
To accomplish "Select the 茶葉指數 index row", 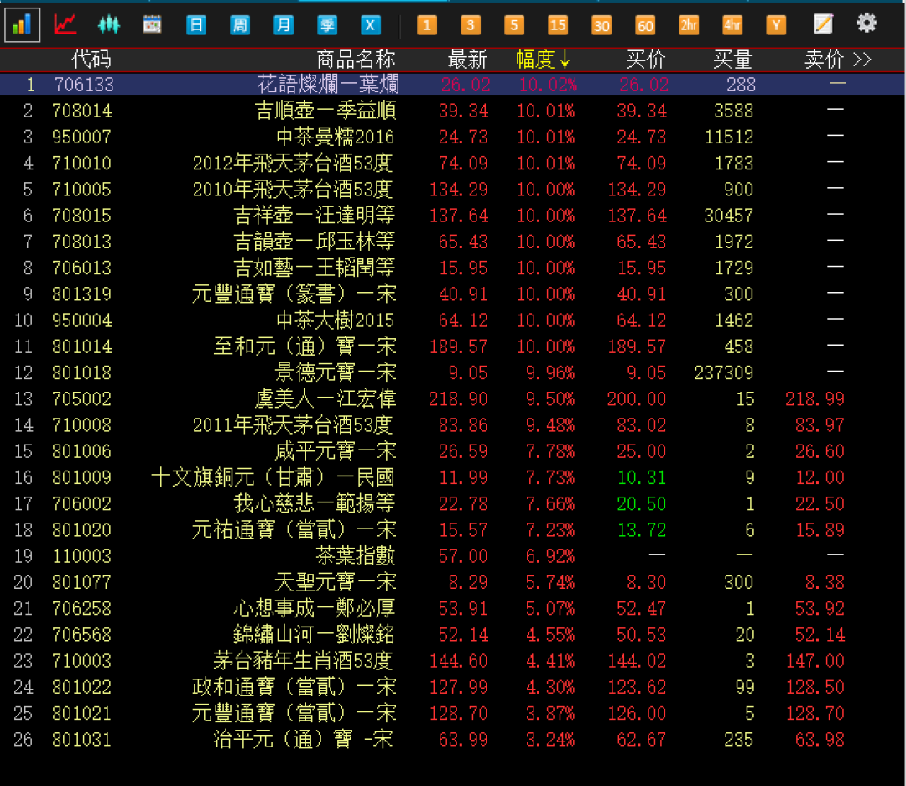I will coord(452,556).
